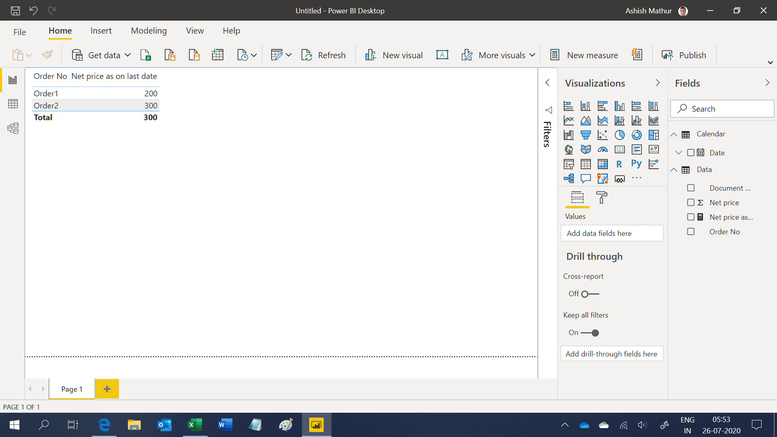Expand the Filters pane

point(547,83)
